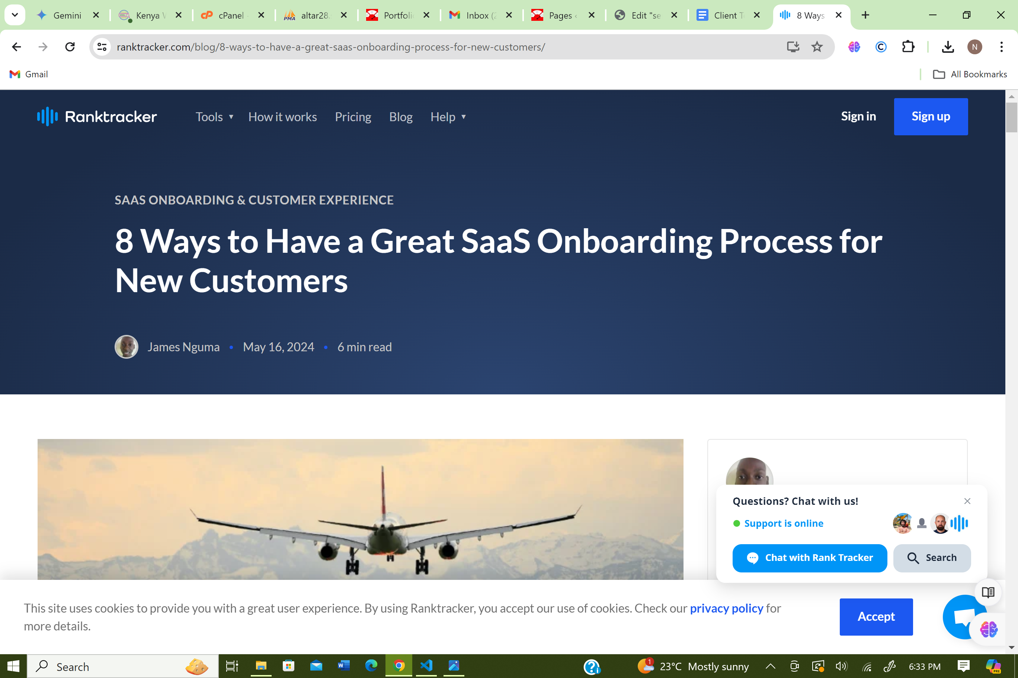Click the brain extension icon in toolbar
Viewport: 1018px width, 678px height.
click(x=854, y=47)
